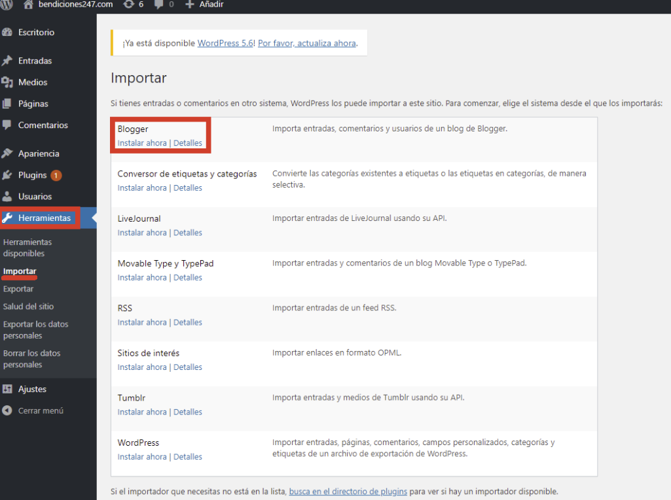Click busca en el directorio de plugins link
The height and width of the screenshot is (500, 671).
click(x=348, y=492)
